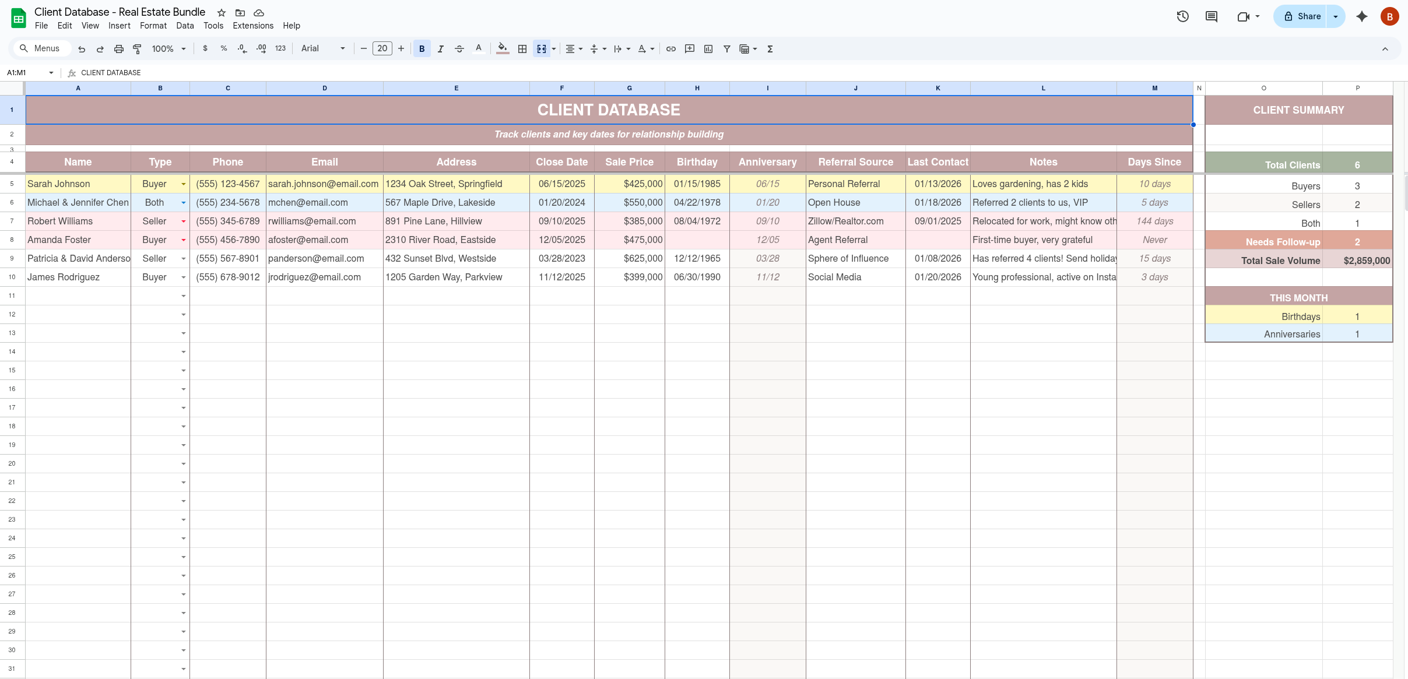Star the Client Database spreadsheet
The width and height of the screenshot is (1408, 679).
[x=221, y=12]
